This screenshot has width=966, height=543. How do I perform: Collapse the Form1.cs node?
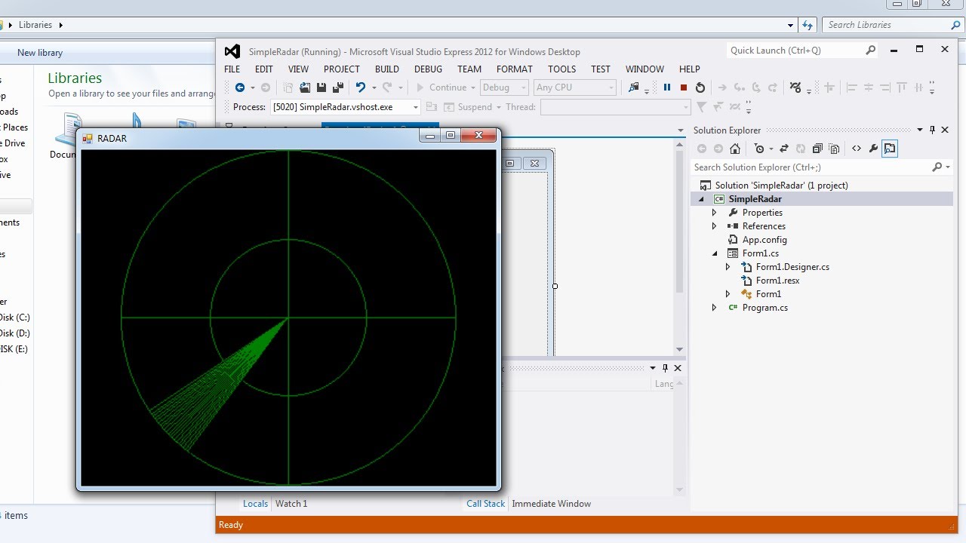715,253
